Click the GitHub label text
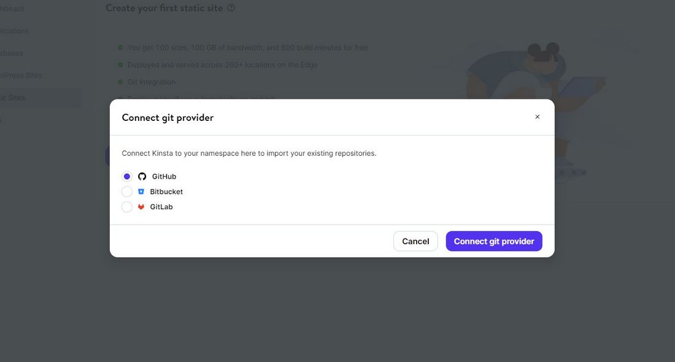 pos(164,177)
